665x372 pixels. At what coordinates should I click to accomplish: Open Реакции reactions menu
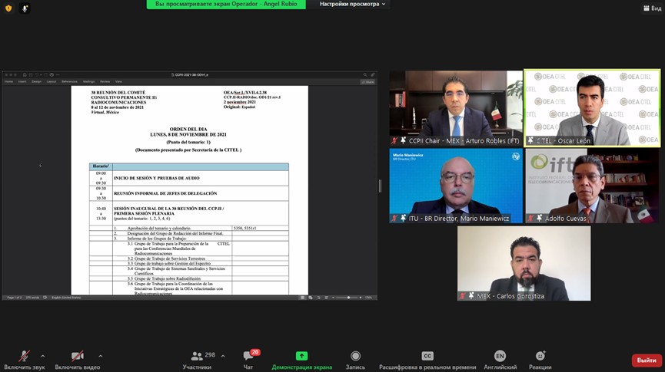pos(540,360)
